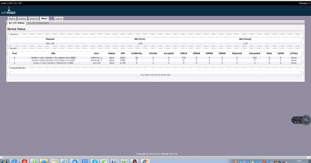This screenshot has height=163, width=311.
Task: Click the LSTime column header
Action: point(294,53)
